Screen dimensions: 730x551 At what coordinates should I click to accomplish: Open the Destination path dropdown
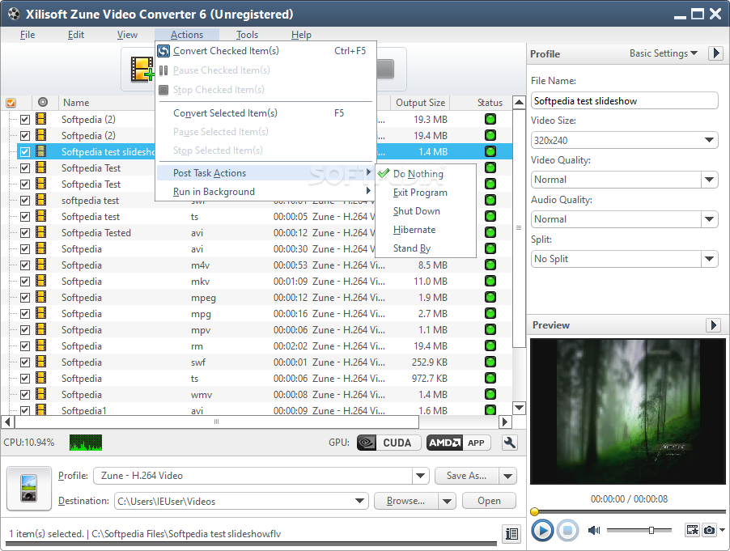(359, 501)
